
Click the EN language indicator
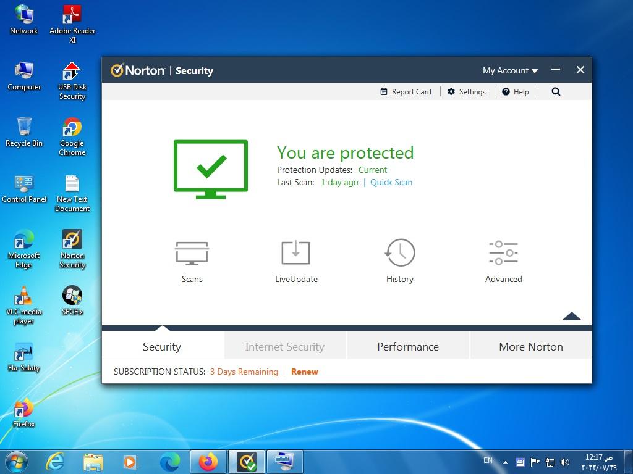click(x=488, y=460)
